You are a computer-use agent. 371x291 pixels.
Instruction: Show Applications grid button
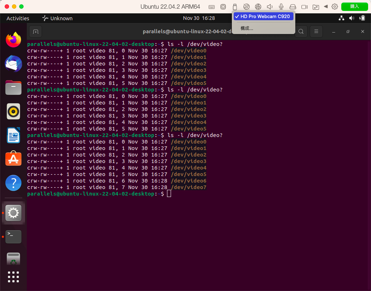pyautogui.click(x=13, y=277)
